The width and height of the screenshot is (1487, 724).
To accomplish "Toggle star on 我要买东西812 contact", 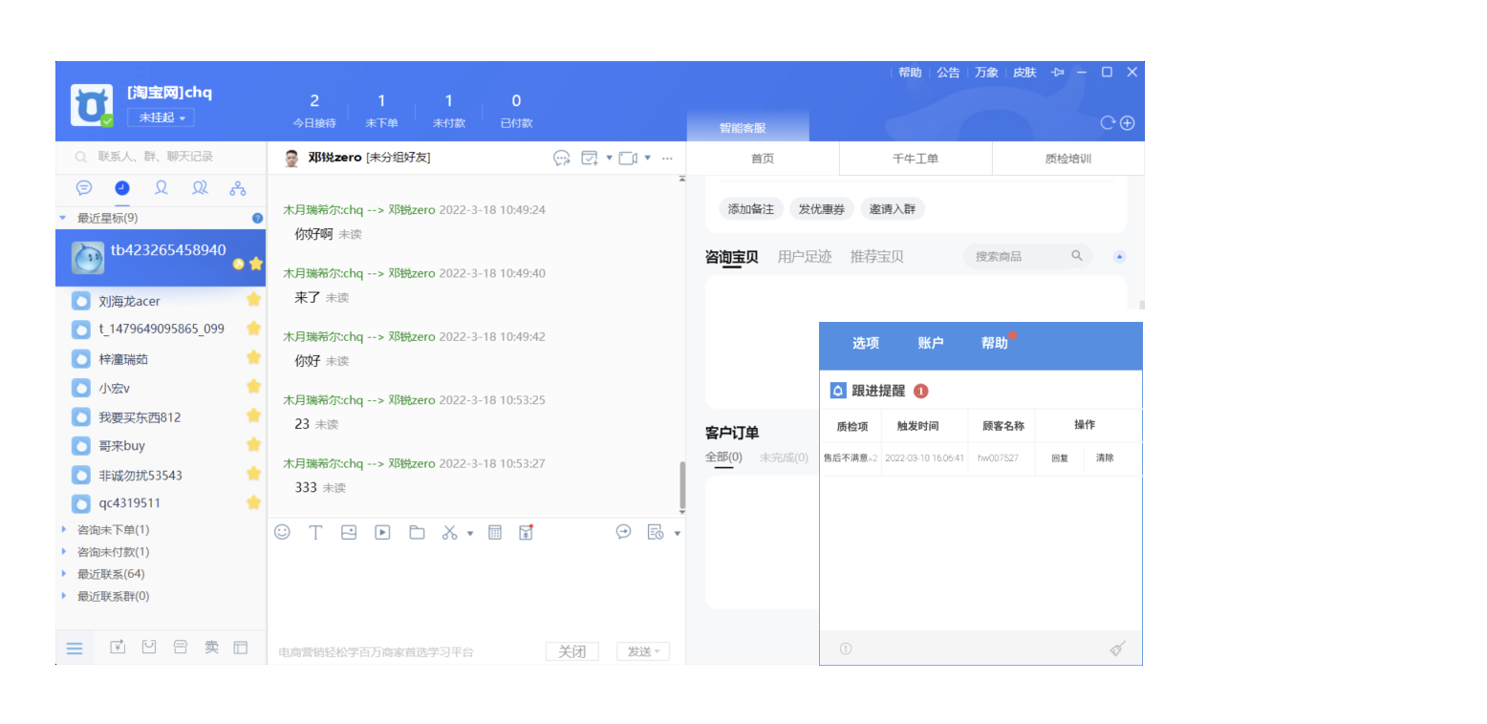I will coord(253,415).
